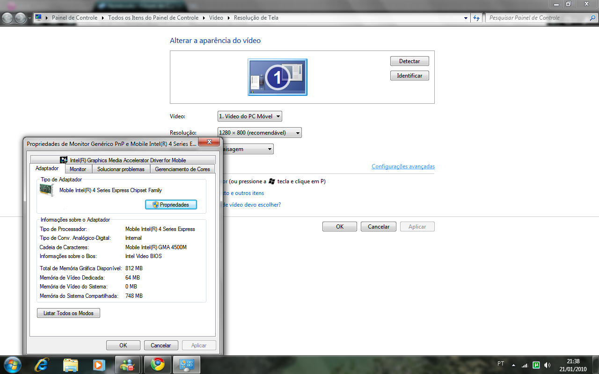Viewport: 599px width, 374px height.
Task: Open the orientation dropdown below Resolução
Action: [x=248, y=149]
